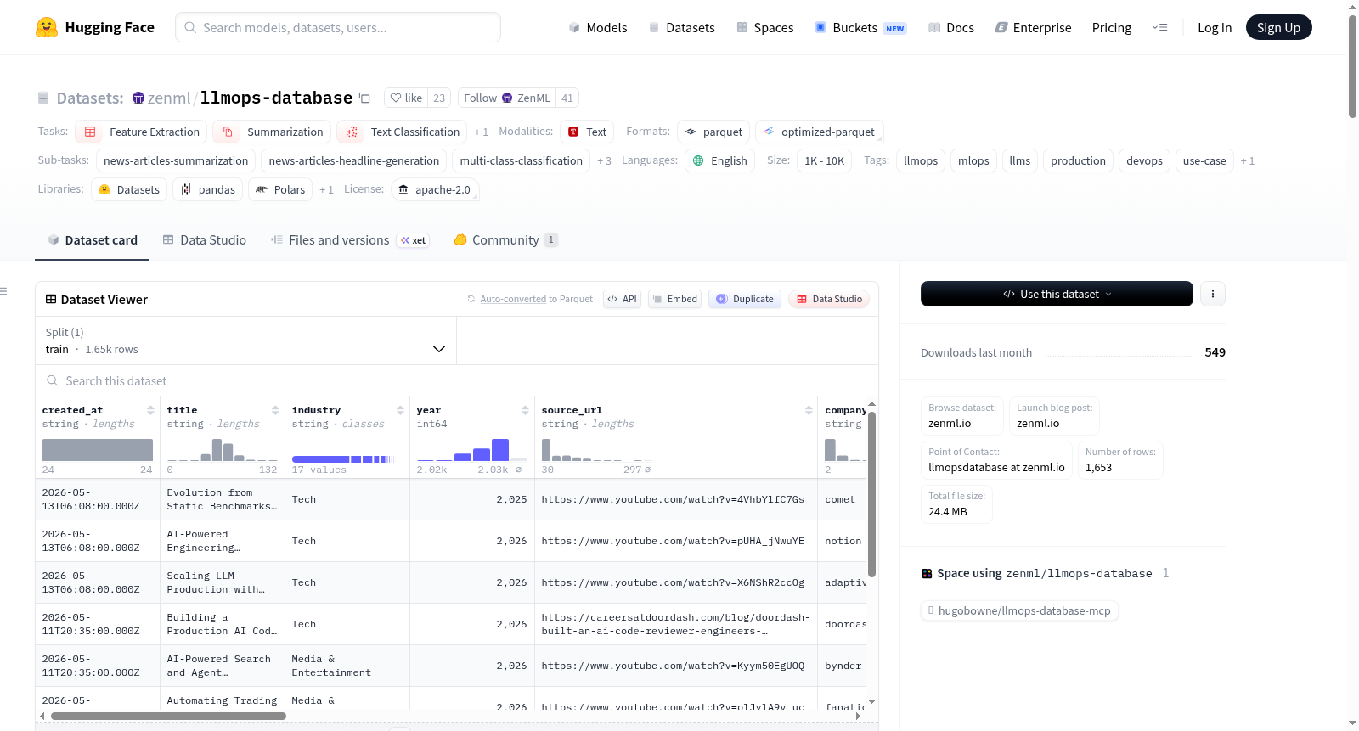This screenshot has height=731, width=1359.
Task: Like the llmops-database dataset
Action: [406, 98]
